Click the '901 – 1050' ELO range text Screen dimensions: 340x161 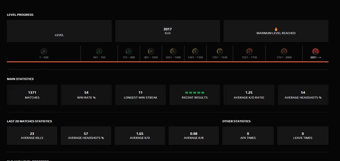151,57
